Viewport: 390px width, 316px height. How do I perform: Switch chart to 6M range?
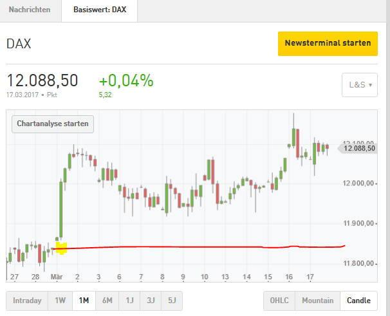point(107,301)
